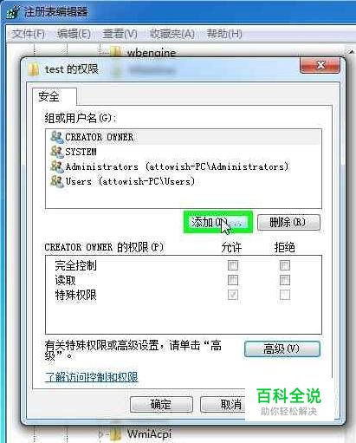Click the 高级(V) button
The height and width of the screenshot is (443, 356).
(282, 349)
